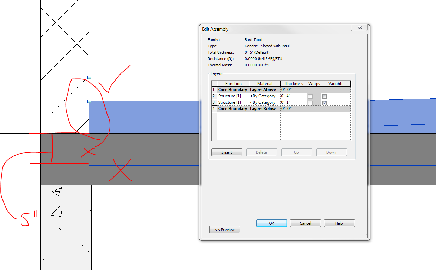Open Help for the Edit Assembly dialog
Image resolution: width=436 pixels, height=270 pixels.
[339, 223]
